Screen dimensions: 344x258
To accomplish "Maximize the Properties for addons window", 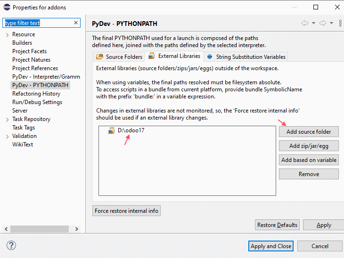I will point(316,7).
